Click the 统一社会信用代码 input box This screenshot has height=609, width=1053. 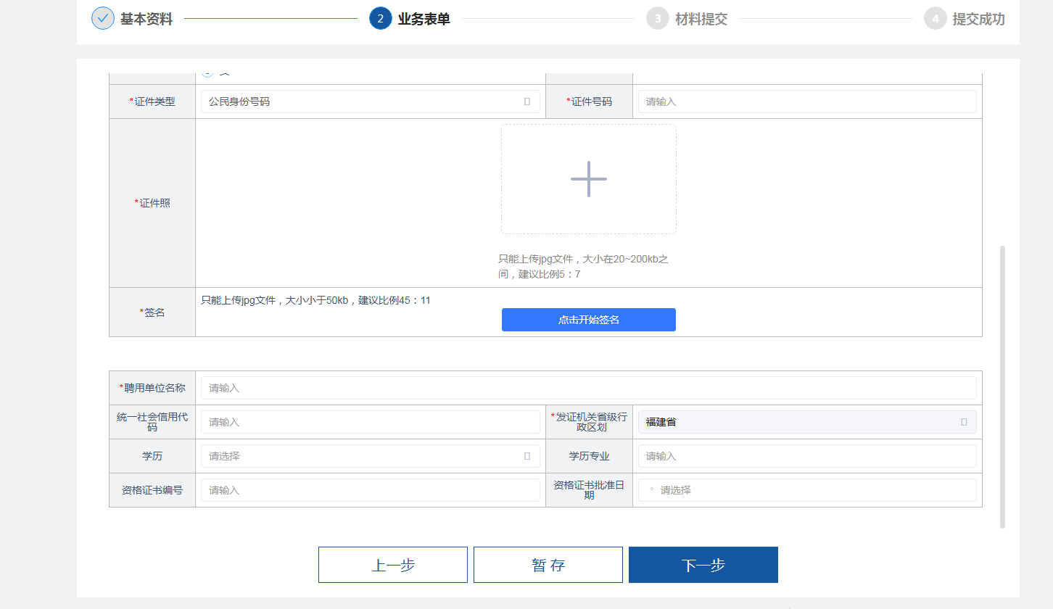tap(370, 422)
